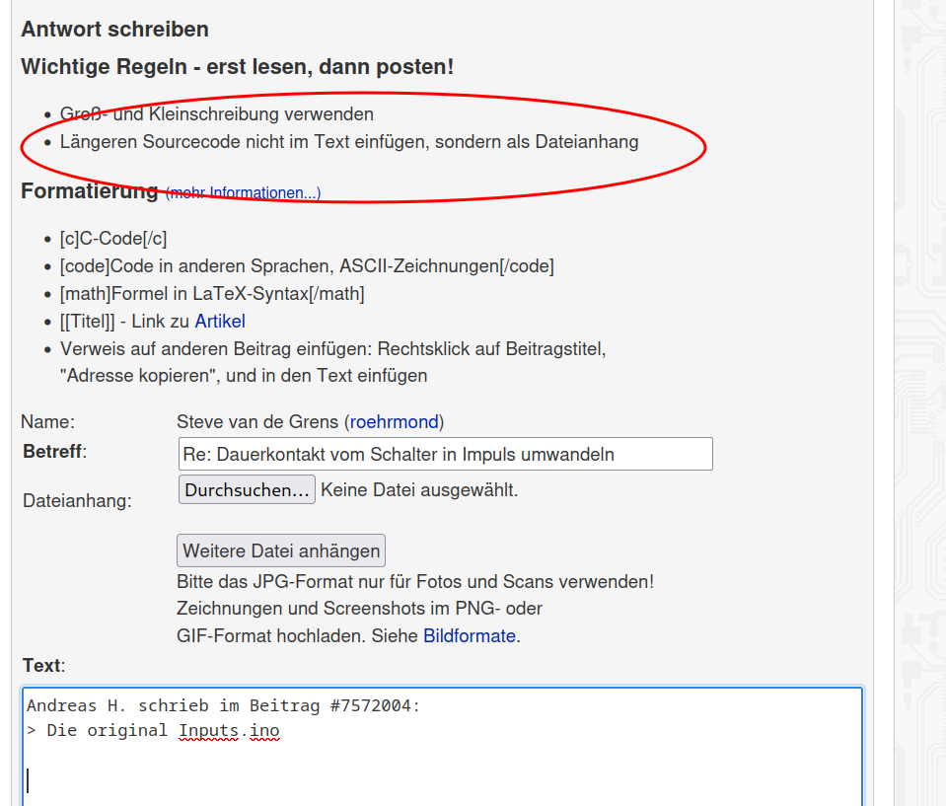This screenshot has height=806, width=946.
Task: Click the quoted line '> Die original Inputs.ino'
Action: tap(153, 731)
